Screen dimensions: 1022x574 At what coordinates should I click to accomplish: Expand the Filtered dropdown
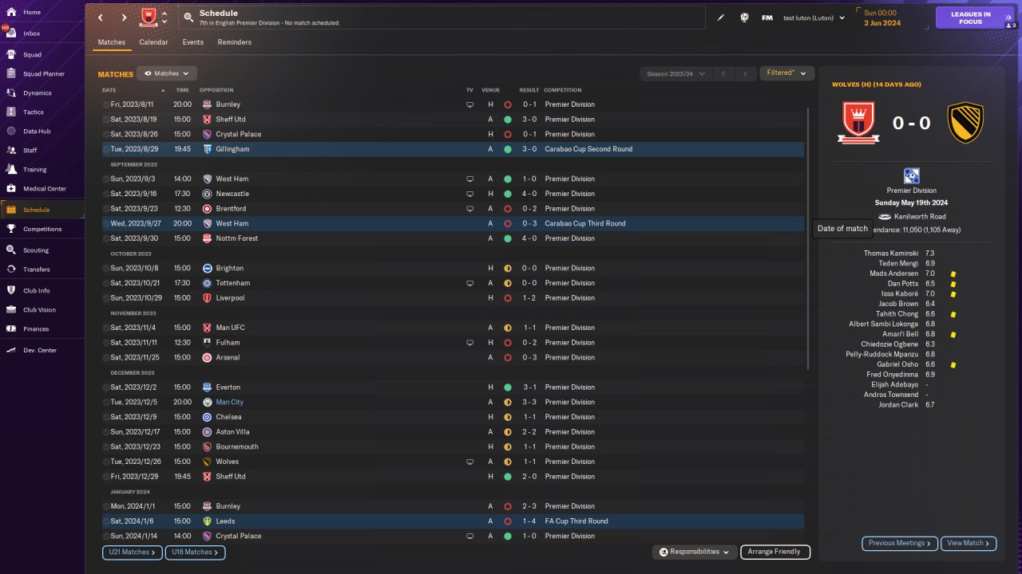tap(786, 73)
